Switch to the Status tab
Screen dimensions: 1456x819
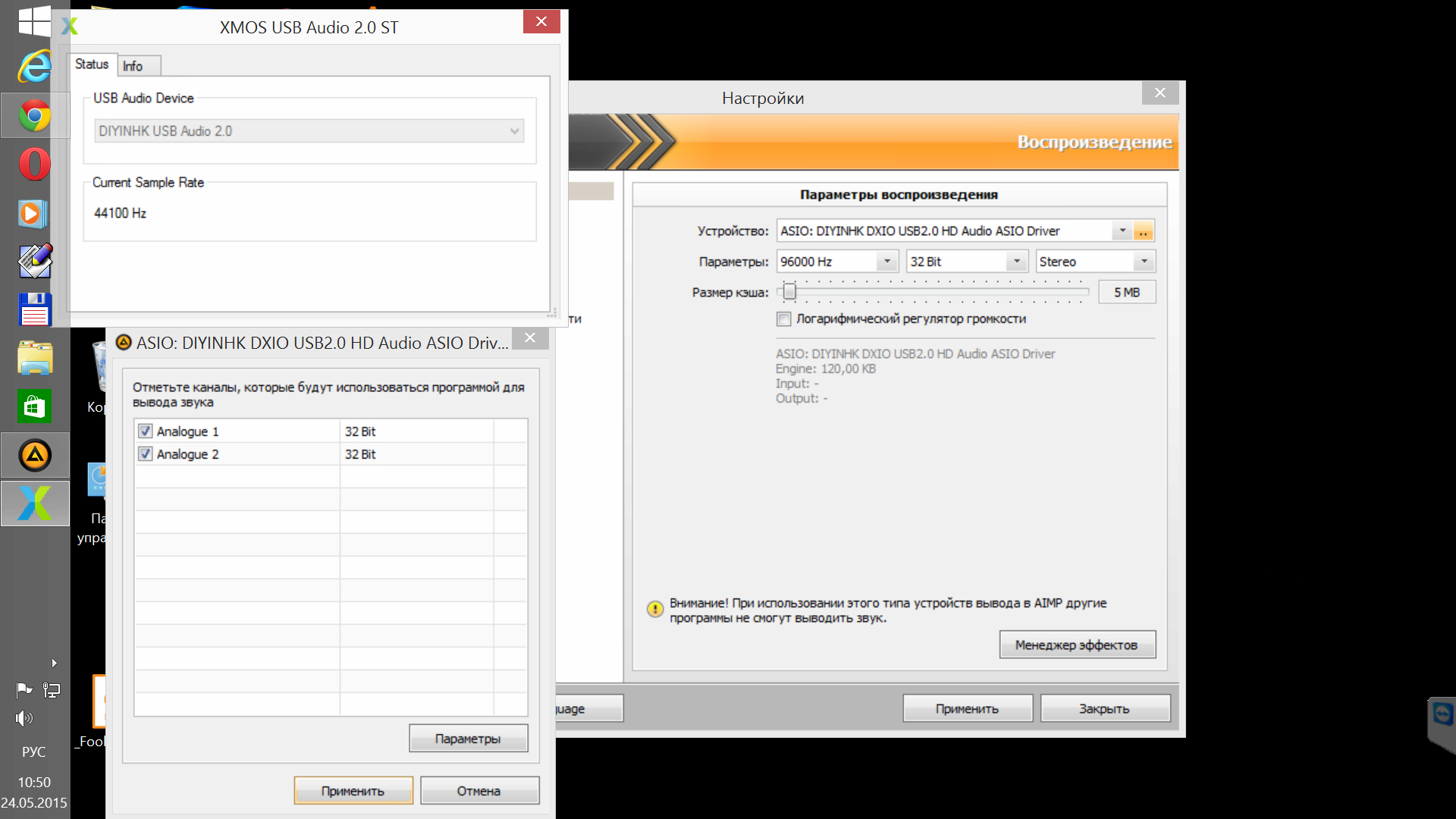(92, 64)
